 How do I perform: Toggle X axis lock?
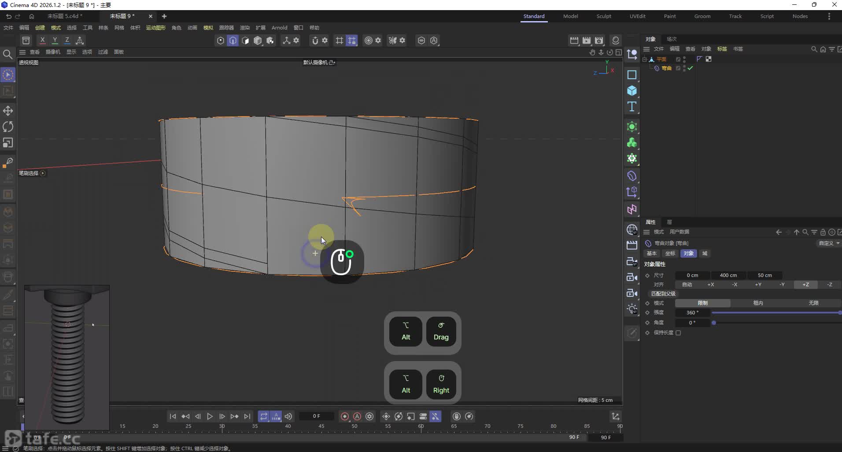click(x=42, y=40)
